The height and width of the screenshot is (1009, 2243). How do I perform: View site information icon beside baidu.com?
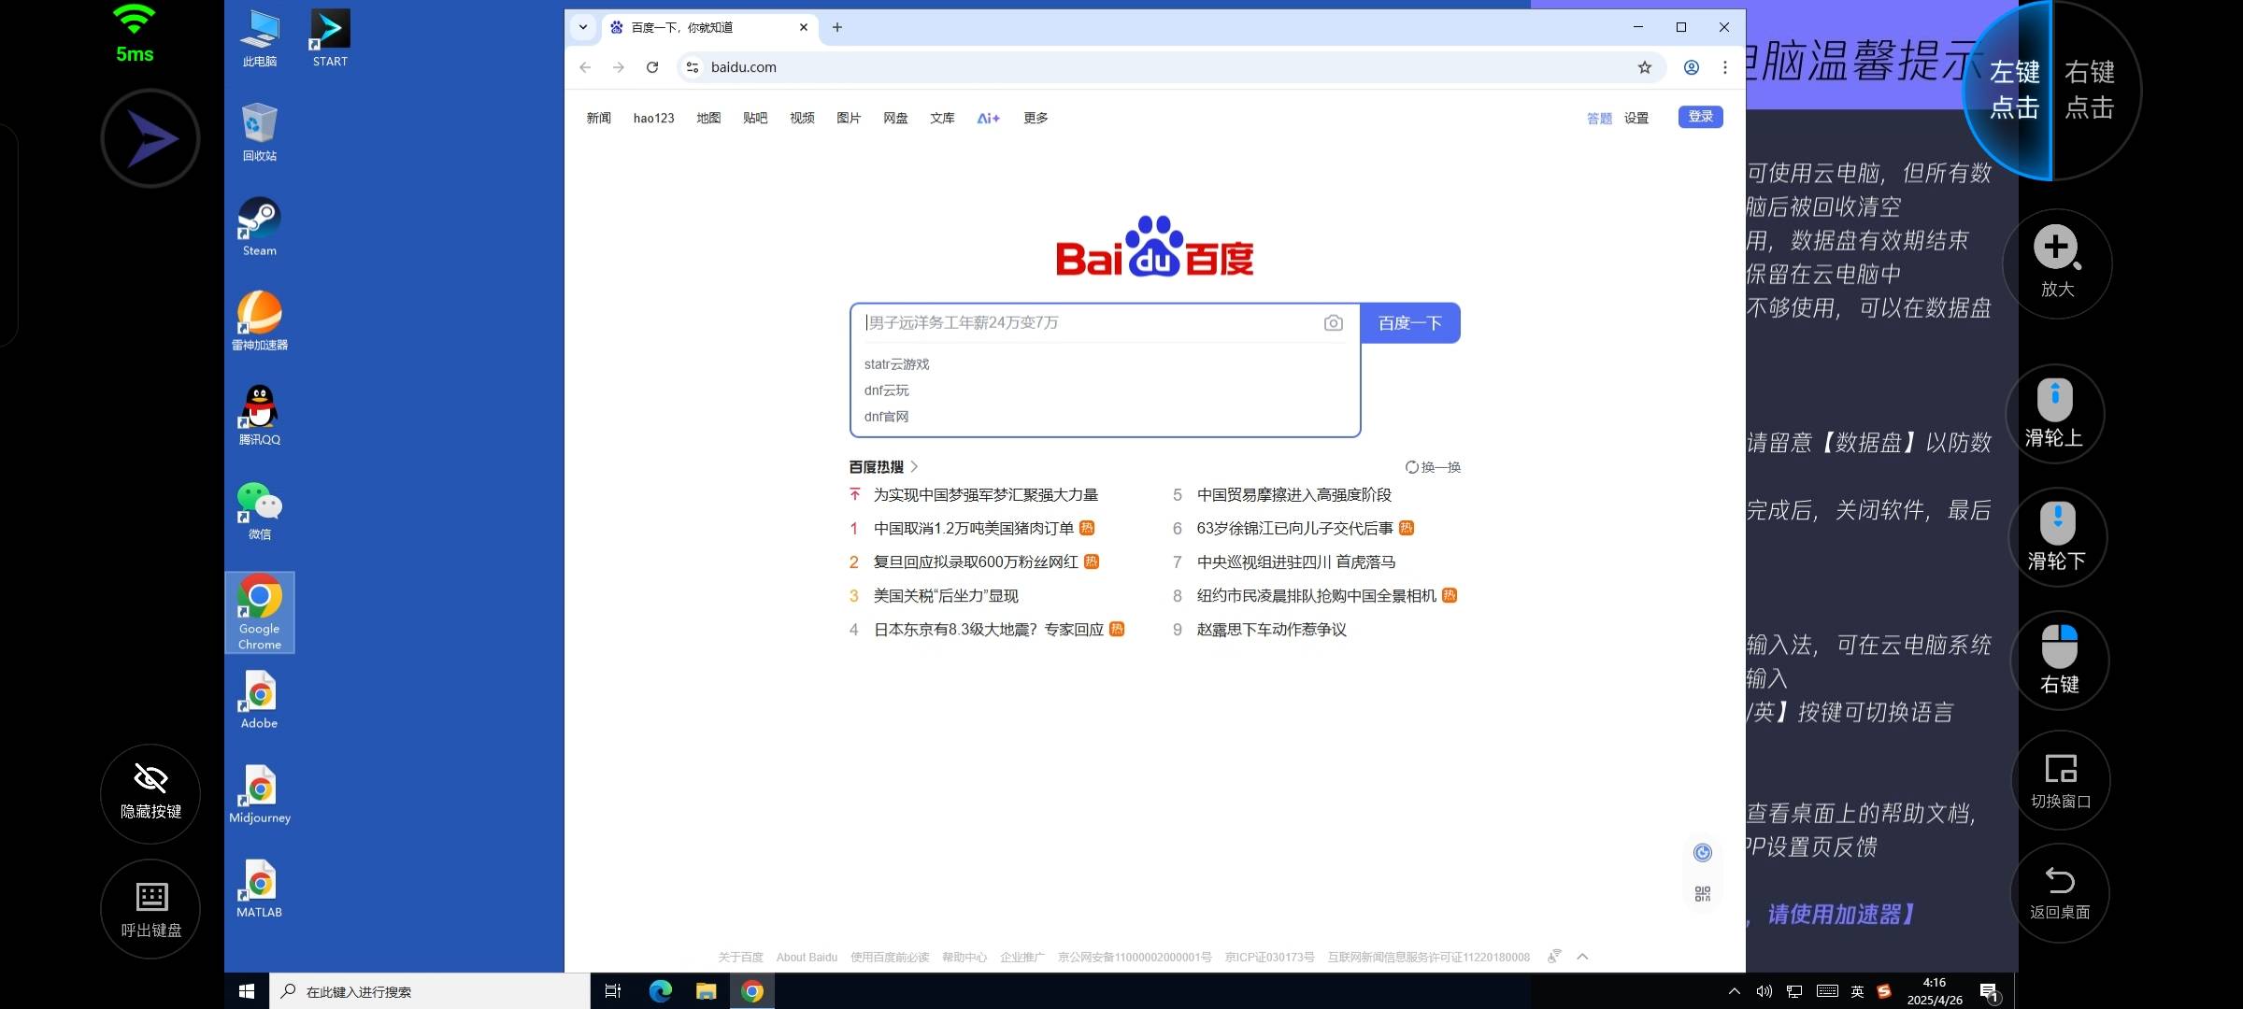tap(693, 67)
